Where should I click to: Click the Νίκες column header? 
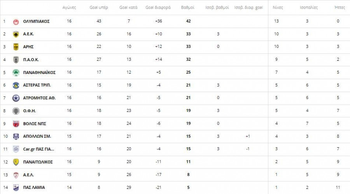278,7
